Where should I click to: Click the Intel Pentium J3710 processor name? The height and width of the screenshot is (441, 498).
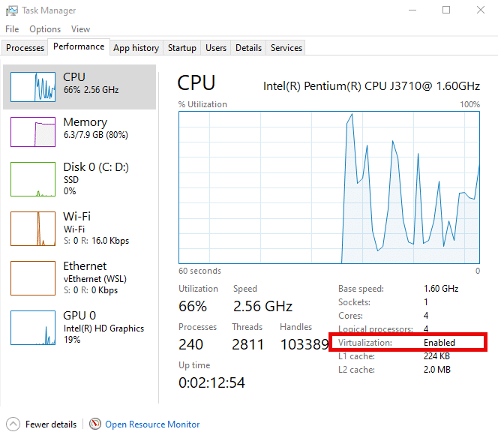[x=371, y=86]
